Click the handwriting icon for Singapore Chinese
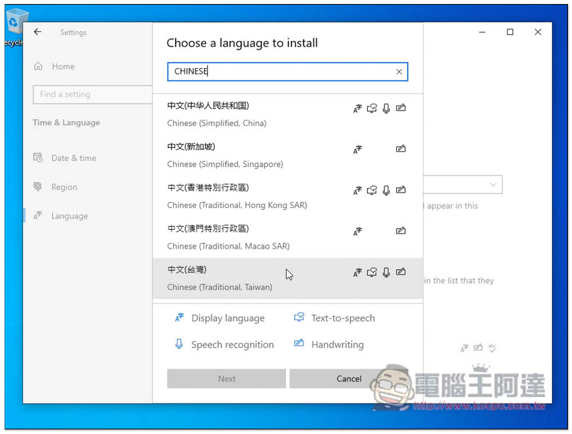This screenshot has height=434, width=572. coord(400,148)
